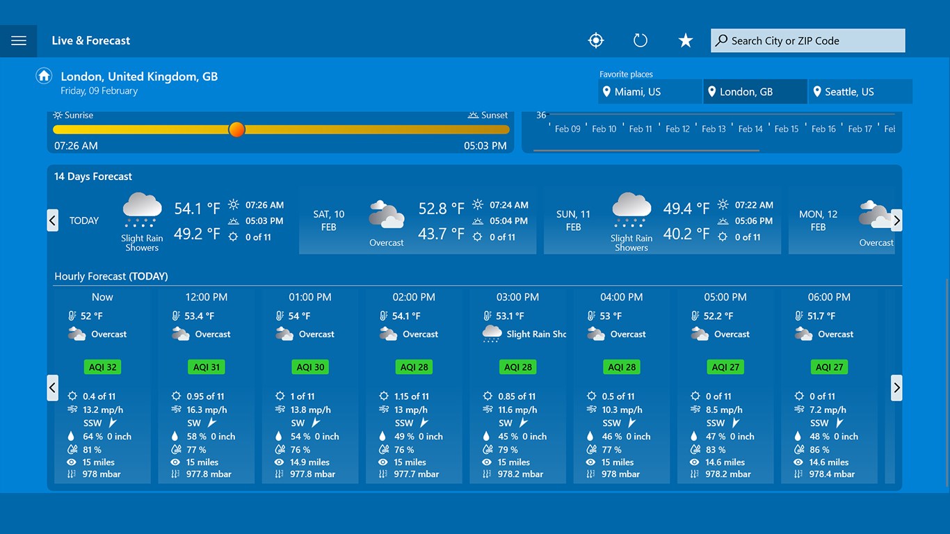Expand the next days with right forecast arrow

click(896, 220)
